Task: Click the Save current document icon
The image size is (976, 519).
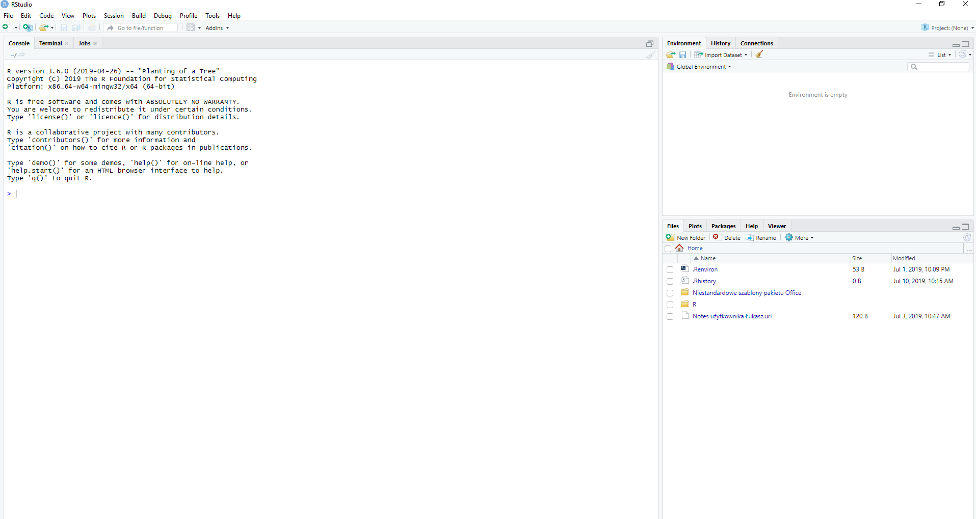Action: 64,28
